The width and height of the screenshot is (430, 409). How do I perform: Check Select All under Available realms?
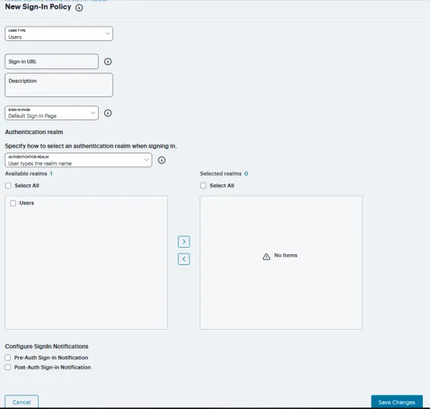pyautogui.click(x=8, y=186)
